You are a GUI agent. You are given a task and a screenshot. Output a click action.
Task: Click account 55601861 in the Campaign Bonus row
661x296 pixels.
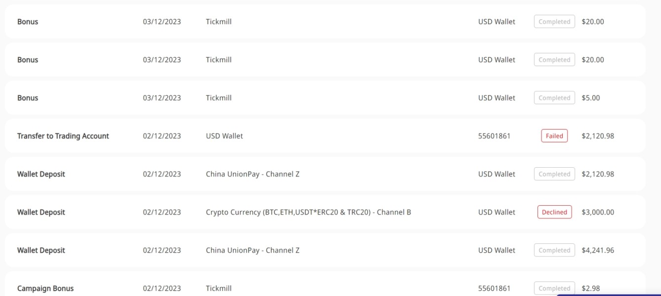click(494, 288)
